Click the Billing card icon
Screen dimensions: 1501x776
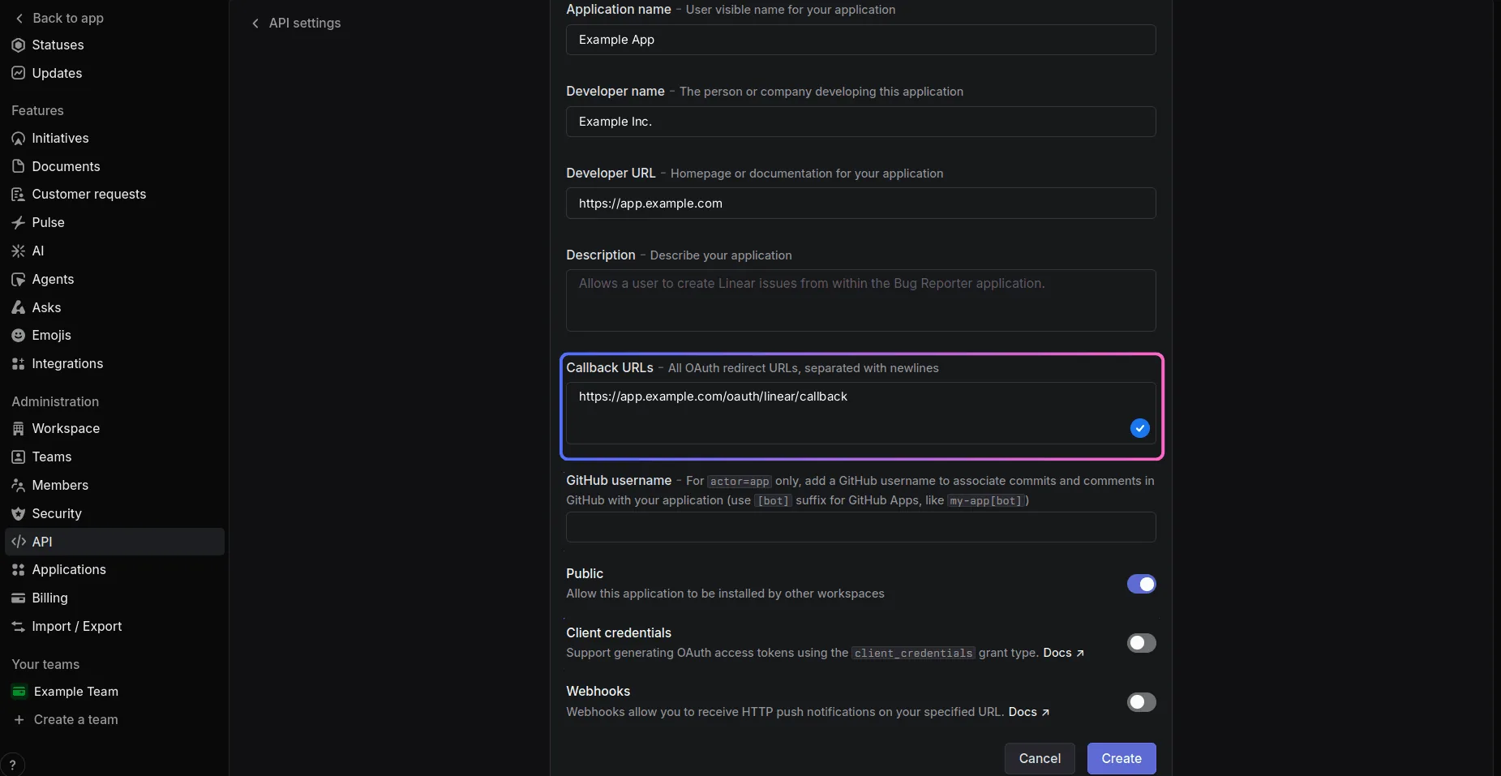point(19,598)
